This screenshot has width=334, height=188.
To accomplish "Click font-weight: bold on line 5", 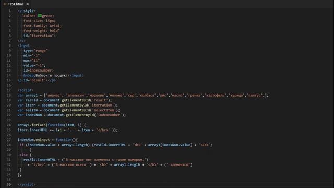I will click(41, 31).
